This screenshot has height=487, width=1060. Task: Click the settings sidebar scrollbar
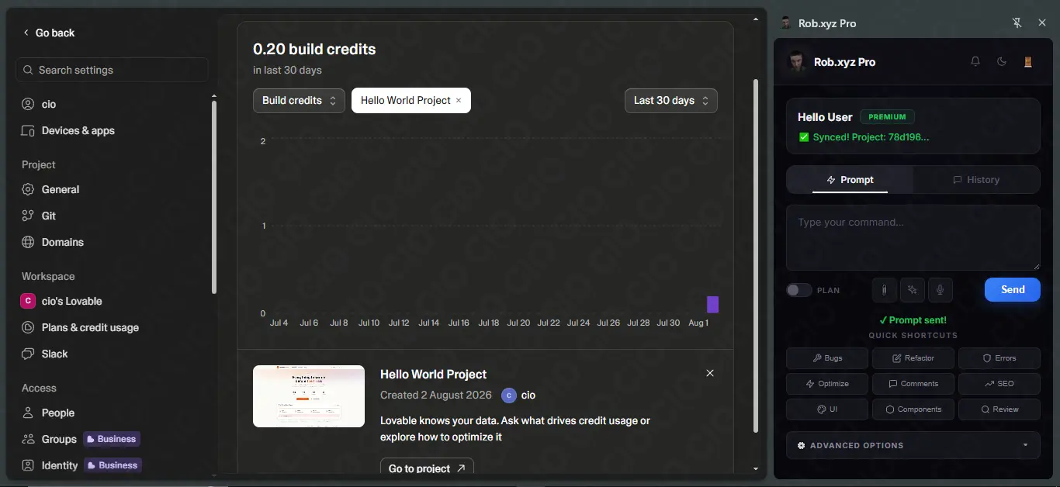point(214,198)
